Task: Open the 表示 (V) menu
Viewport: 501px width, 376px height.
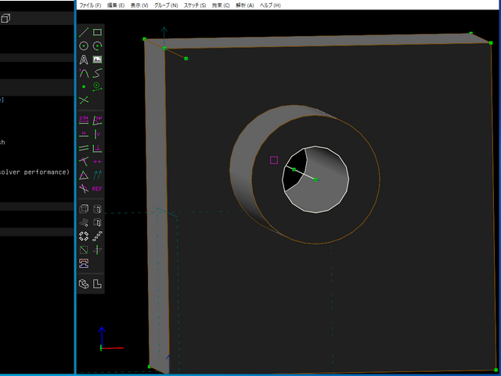Action: [139, 5]
